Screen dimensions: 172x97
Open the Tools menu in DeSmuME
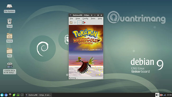[93, 19]
